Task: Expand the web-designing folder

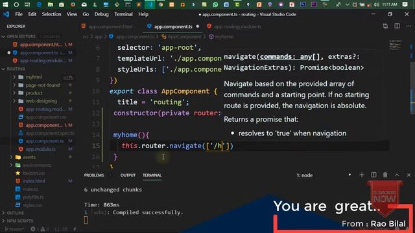Action: (14, 101)
